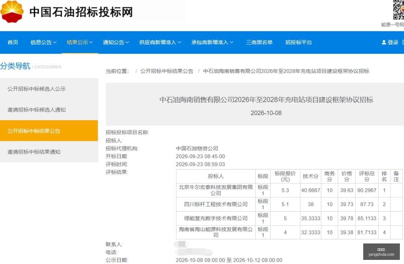Click breadcrumb link 公开招标中标结果公告

167,71
